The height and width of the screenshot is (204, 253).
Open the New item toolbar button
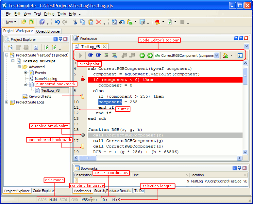pos(11,22)
